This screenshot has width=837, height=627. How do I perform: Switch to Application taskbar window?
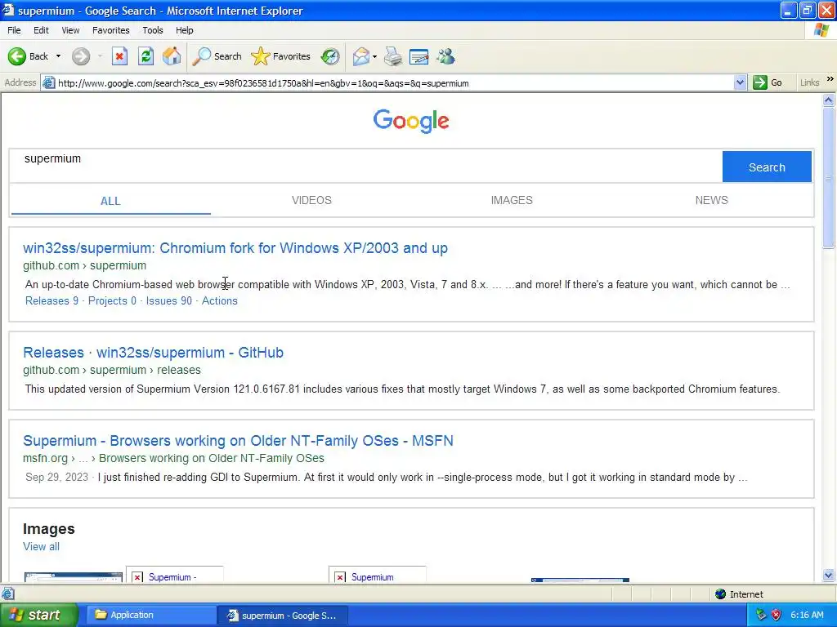pyautogui.click(x=151, y=615)
